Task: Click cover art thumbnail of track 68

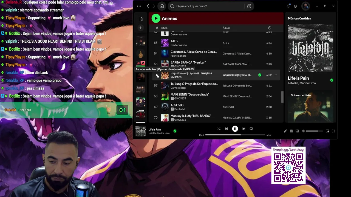Action: pyautogui.click(x=165, y=96)
